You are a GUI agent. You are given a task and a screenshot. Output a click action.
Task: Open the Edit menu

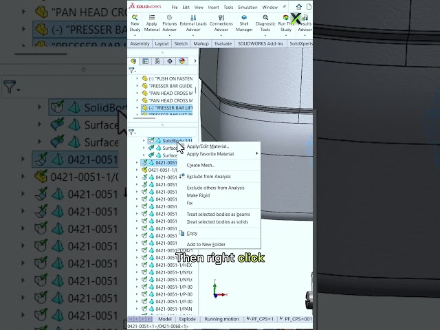pos(186,7)
